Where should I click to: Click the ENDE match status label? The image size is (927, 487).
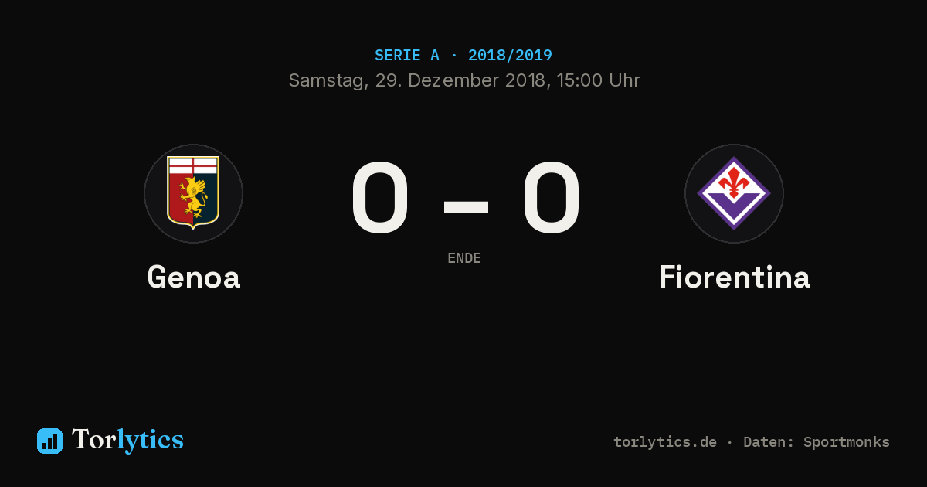click(x=464, y=258)
